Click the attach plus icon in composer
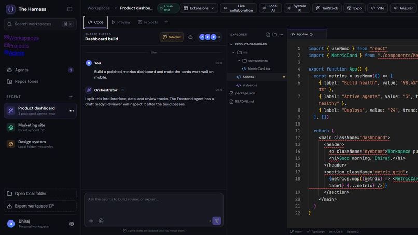The height and width of the screenshot is (235, 418). click(x=91, y=221)
